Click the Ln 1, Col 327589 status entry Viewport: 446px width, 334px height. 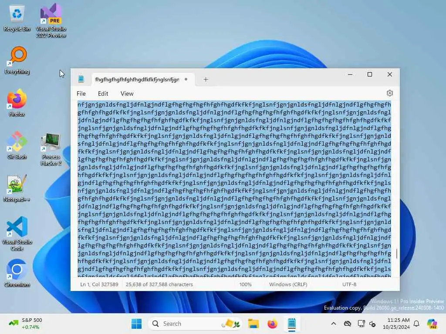coord(99,284)
